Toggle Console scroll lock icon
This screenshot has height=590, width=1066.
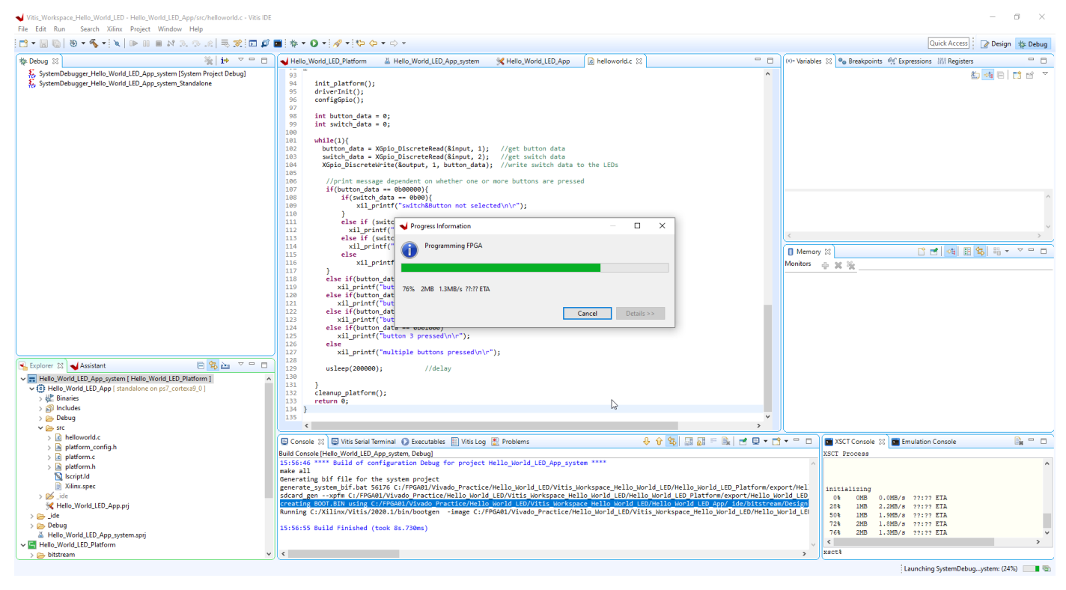click(x=699, y=442)
